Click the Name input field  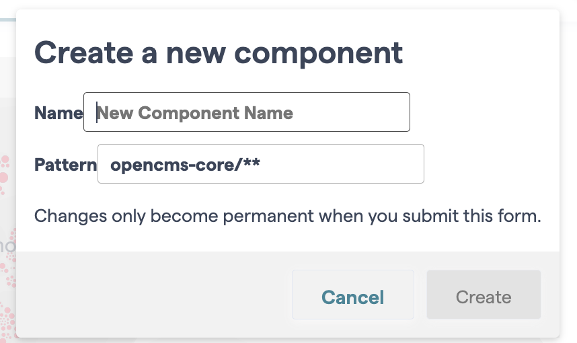(246, 112)
